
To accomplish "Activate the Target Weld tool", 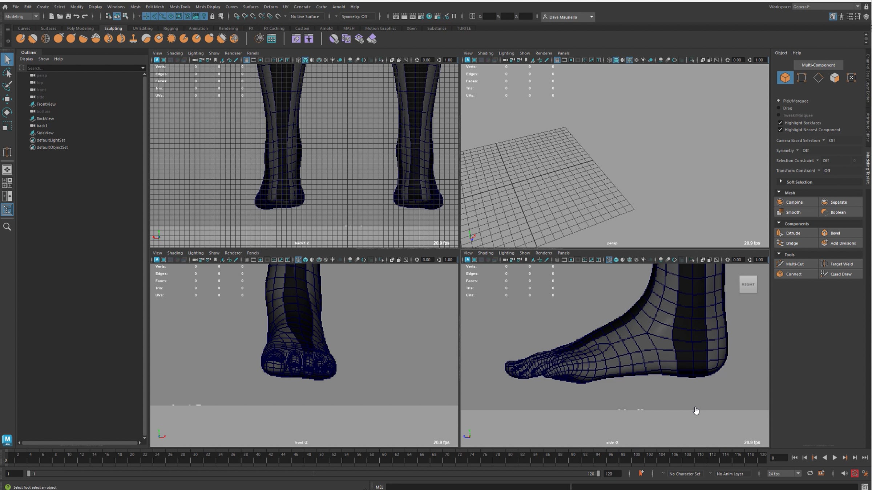I will coord(842,264).
